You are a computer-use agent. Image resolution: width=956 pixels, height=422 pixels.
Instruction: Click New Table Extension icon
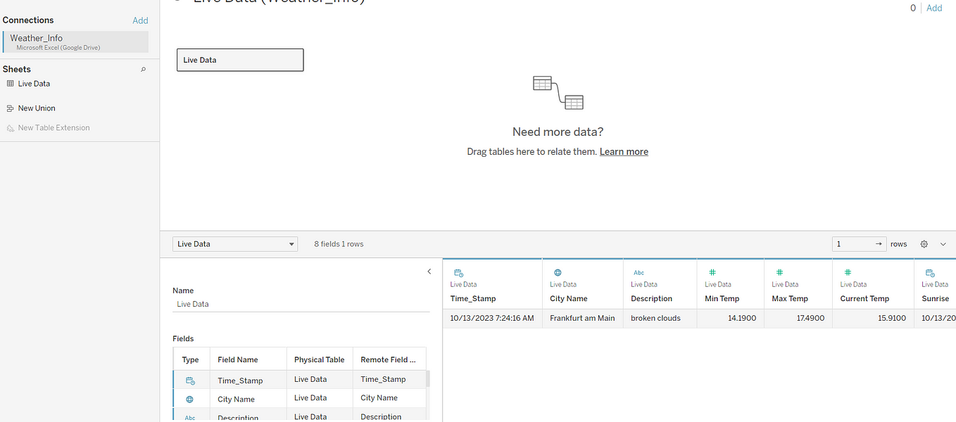pyautogui.click(x=11, y=128)
